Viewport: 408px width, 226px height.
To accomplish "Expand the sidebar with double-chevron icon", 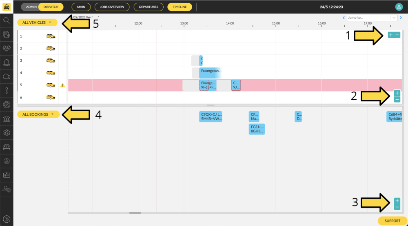I will 7,218.
